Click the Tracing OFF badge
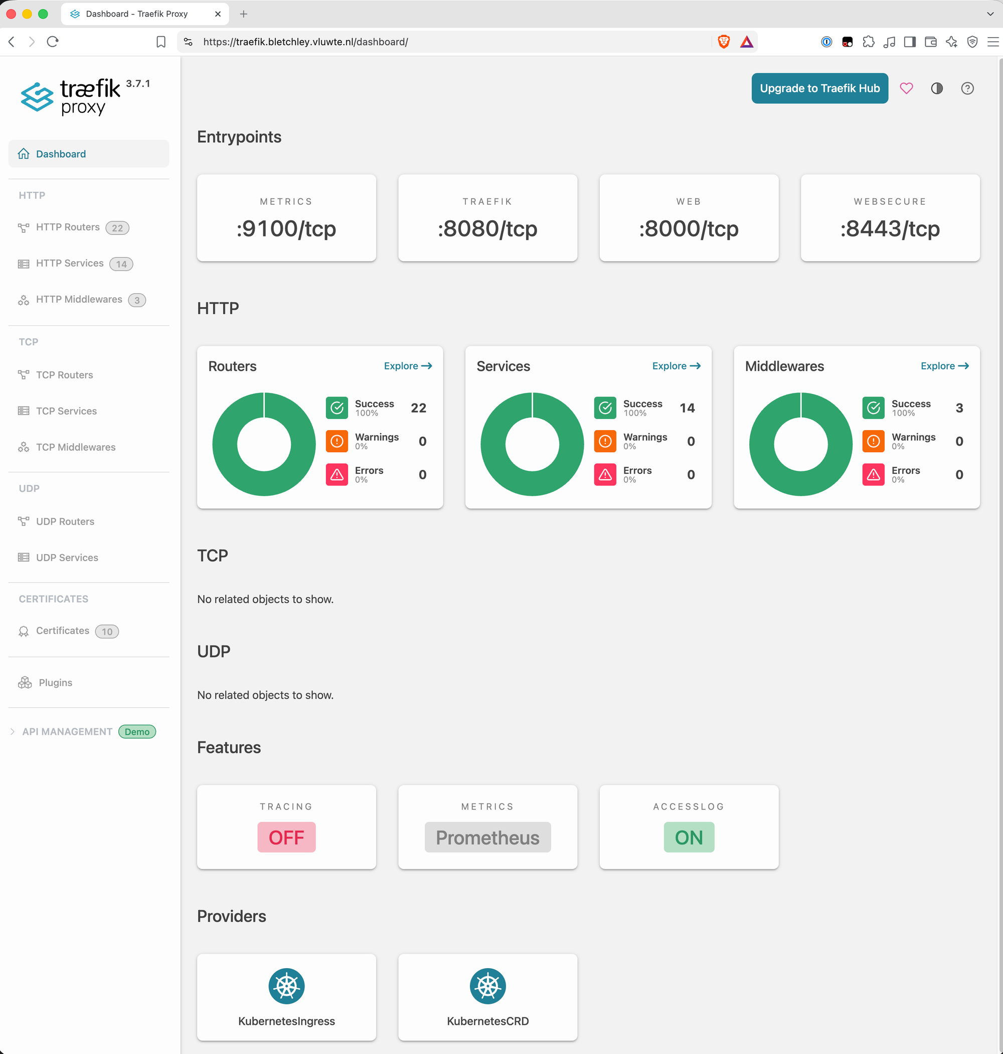The image size is (1003, 1054). [x=286, y=837]
